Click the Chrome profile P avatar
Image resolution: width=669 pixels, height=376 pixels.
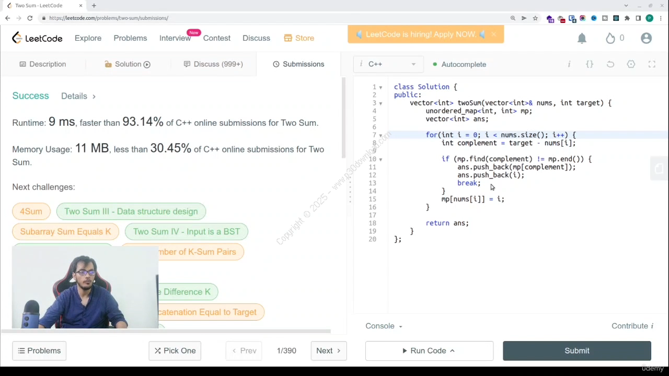click(x=649, y=18)
